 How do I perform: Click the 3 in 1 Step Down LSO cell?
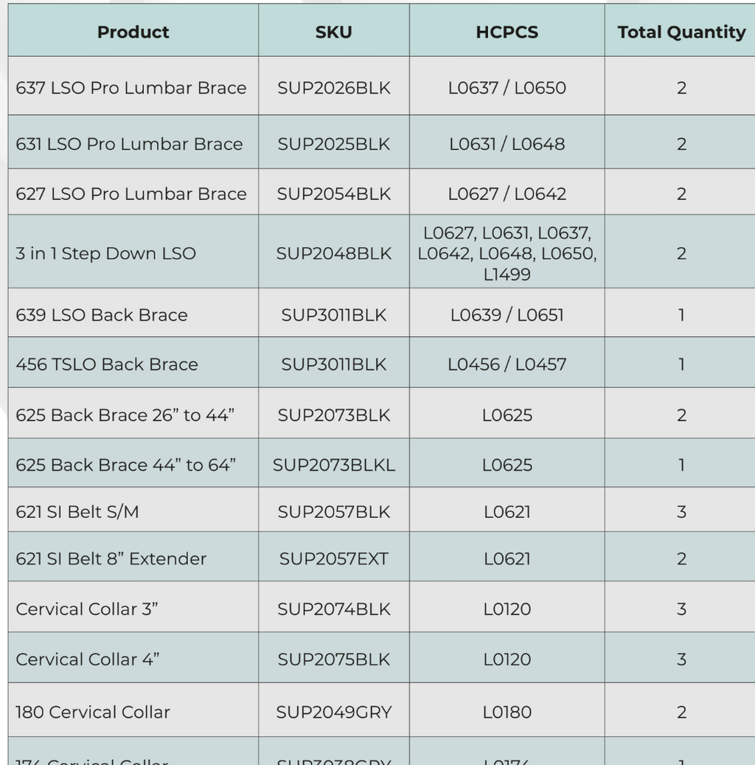pyautogui.click(x=133, y=252)
